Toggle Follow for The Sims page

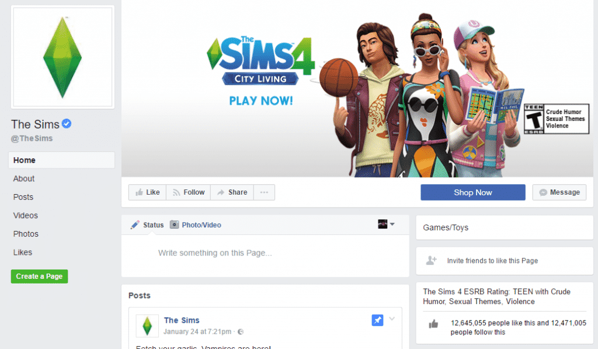189,192
